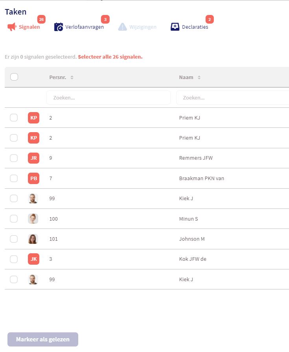Viewport: 289px width, 352px height.
Task: Tick the checkbox for Kok JFW de
Action: 14,259
